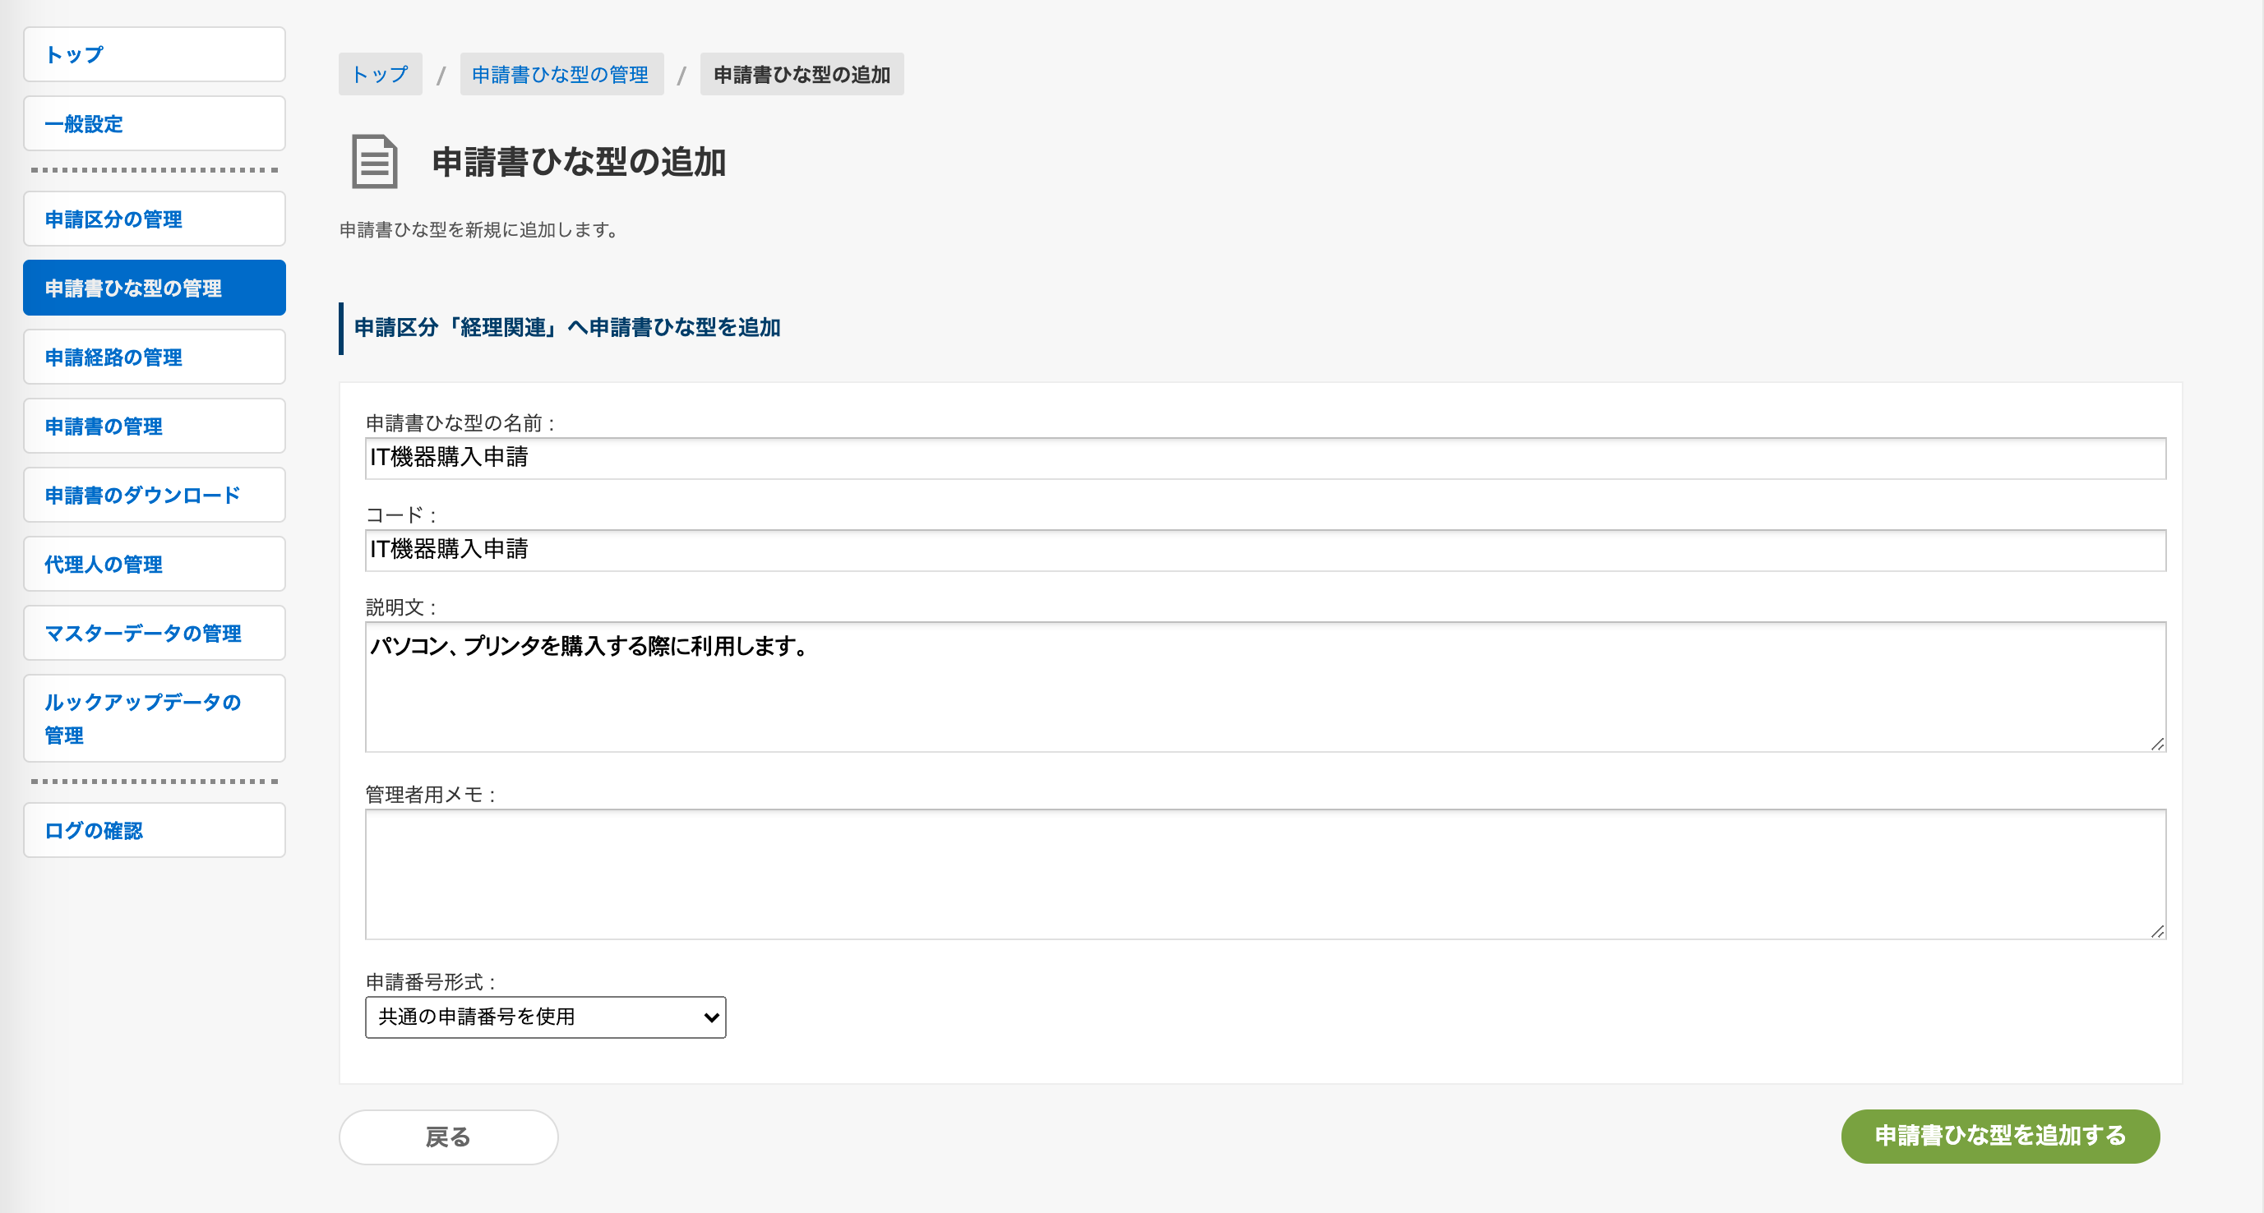Click the 申請書ひな型の名前 label
Viewport: 2264px width, 1213px height.
click(x=460, y=423)
